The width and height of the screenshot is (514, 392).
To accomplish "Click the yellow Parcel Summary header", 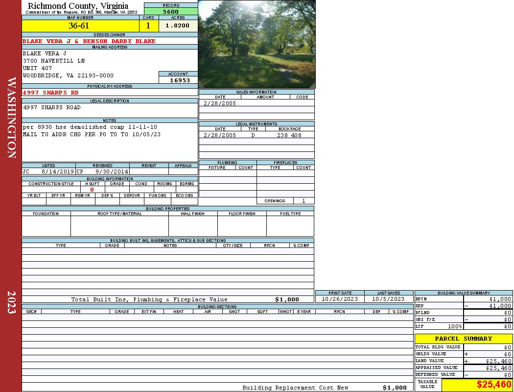I will (463, 339).
